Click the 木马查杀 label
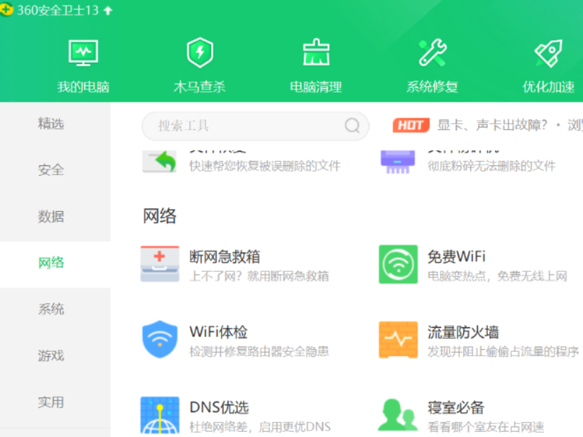The width and height of the screenshot is (583, 437). pyautogui.click(x=200, y=87)
